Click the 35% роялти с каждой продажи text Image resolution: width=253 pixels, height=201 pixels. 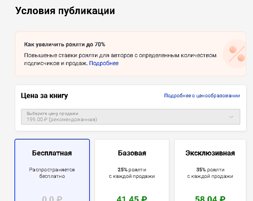click(x=210, y=173)
